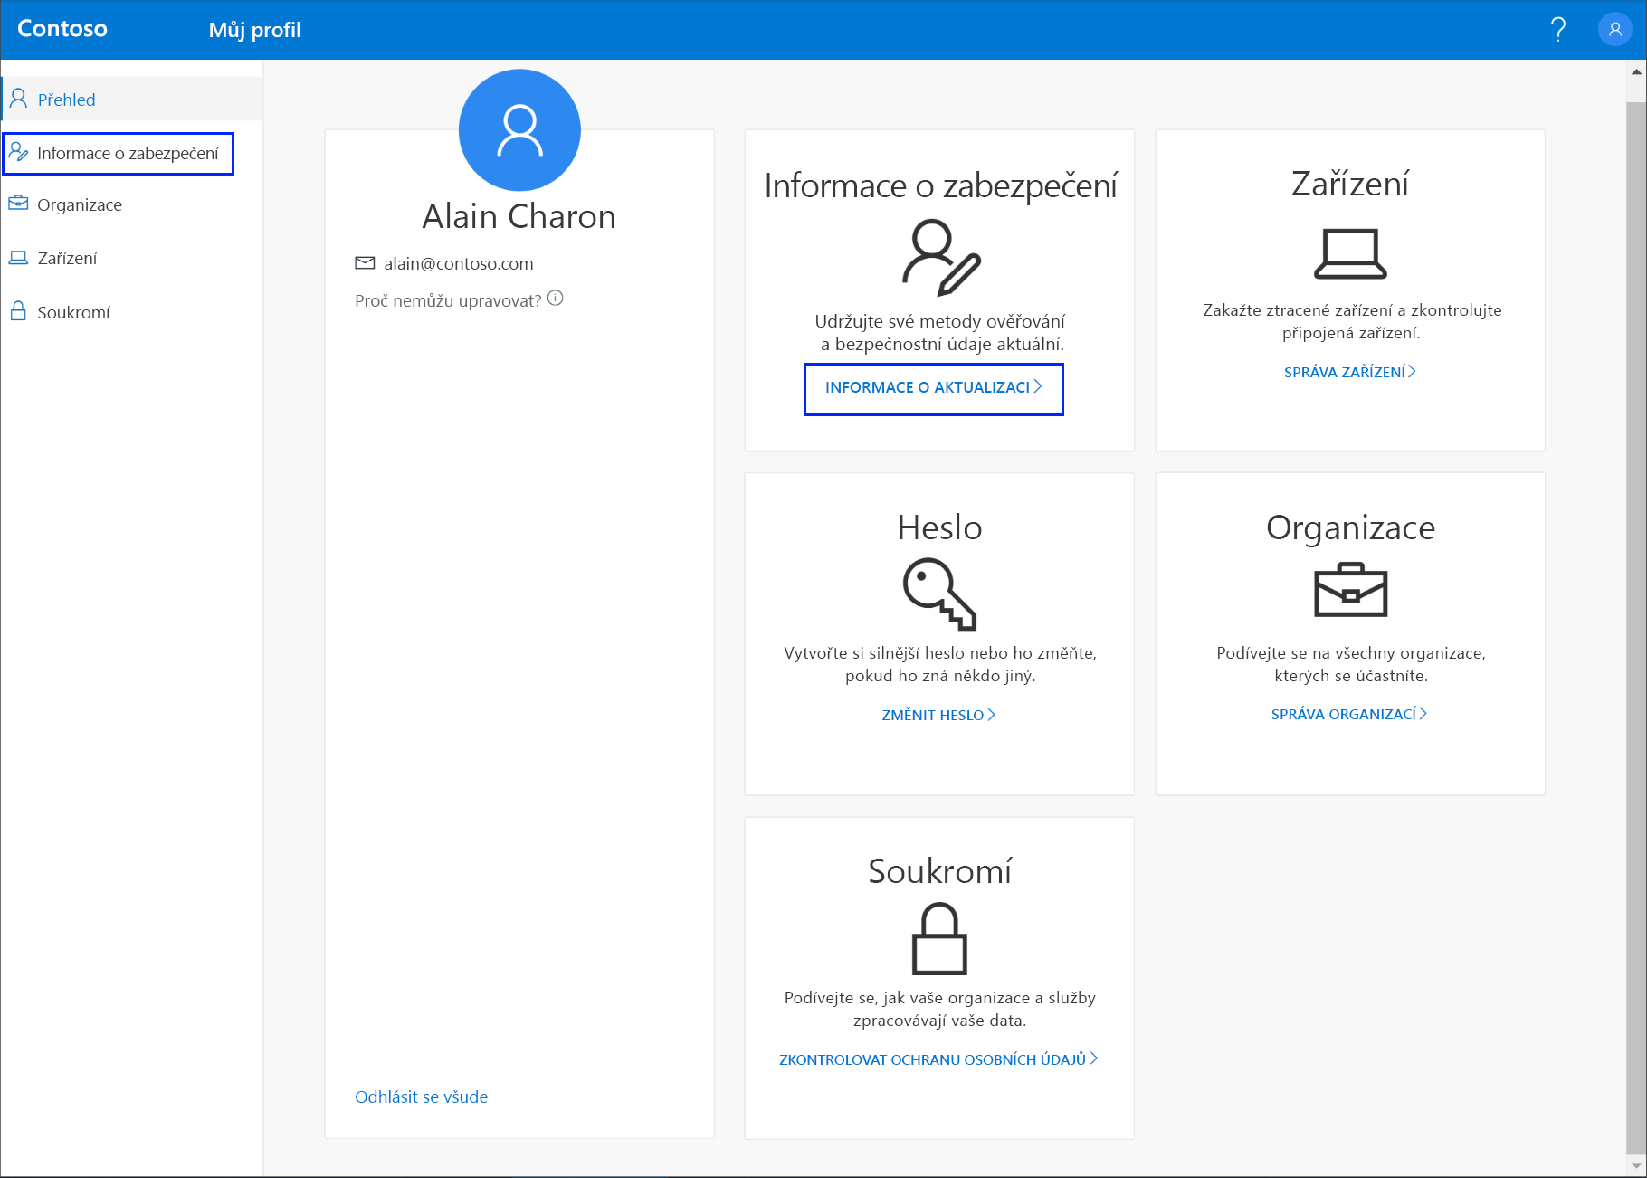Click the Přehled person icon in sidebar
The height and width of the screenshot is (1178, 1647).
18,99
